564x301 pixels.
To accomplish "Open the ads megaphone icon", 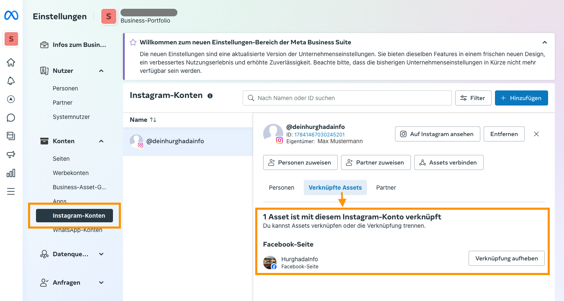I will coord(11,154).
